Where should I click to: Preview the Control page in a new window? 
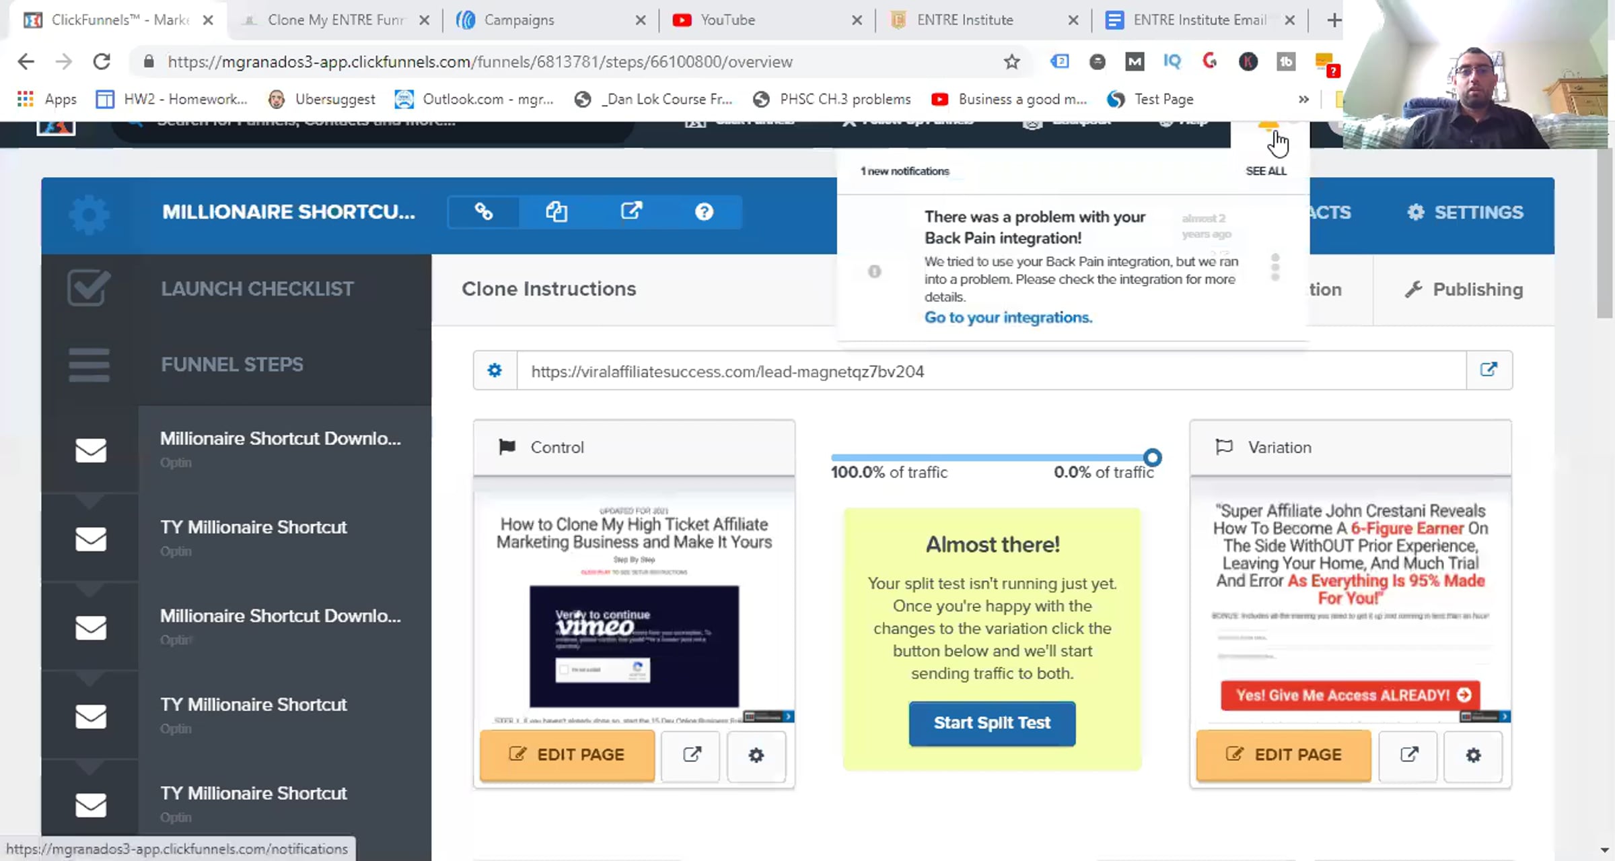click(691, 755)
